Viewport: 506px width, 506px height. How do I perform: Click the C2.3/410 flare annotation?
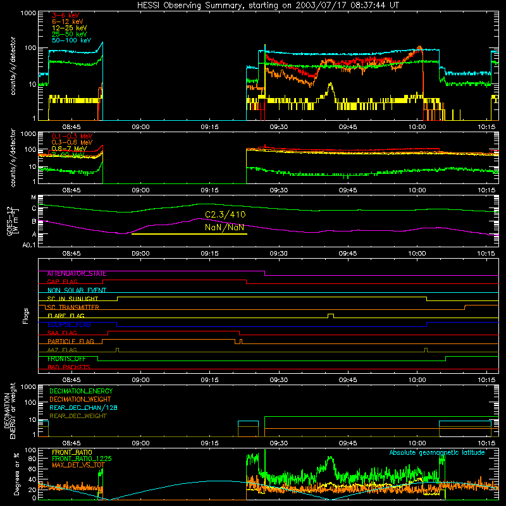point(225,214)
